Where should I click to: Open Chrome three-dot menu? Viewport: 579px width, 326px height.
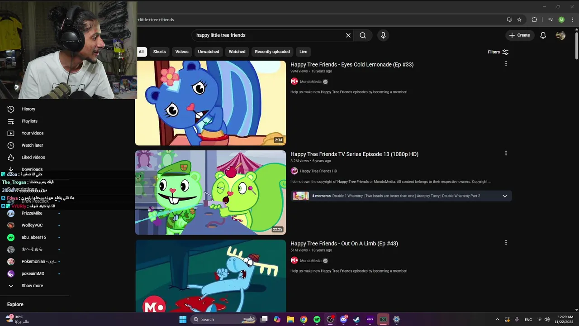[572, 19]
